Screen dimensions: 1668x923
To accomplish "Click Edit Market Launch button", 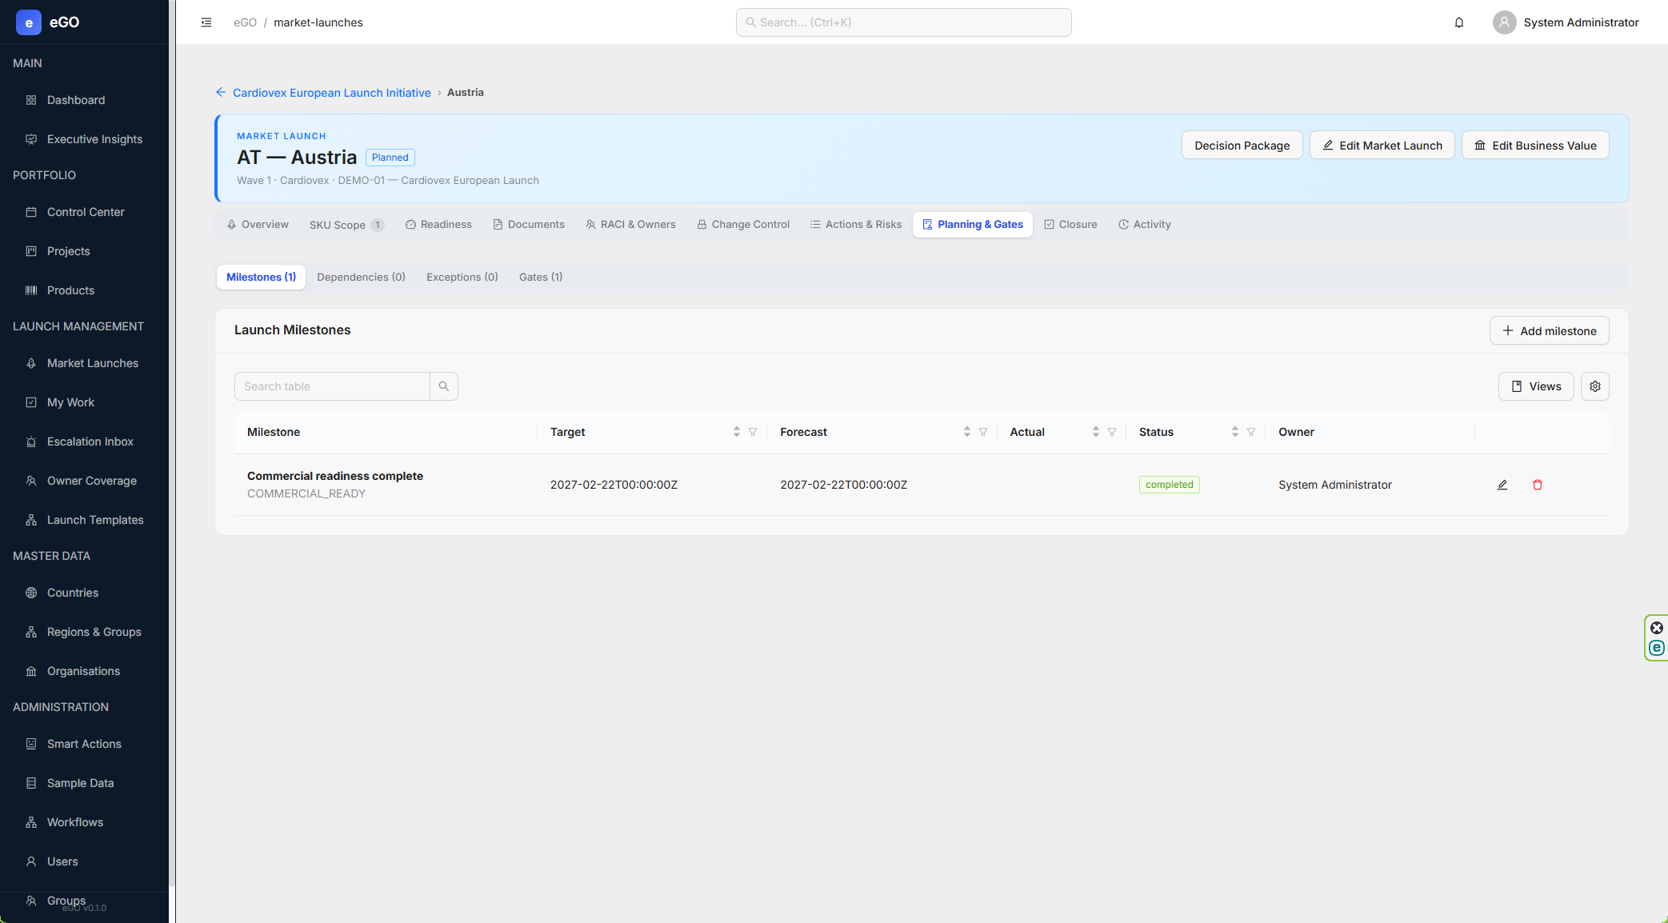I will [x=1382, y=146].
